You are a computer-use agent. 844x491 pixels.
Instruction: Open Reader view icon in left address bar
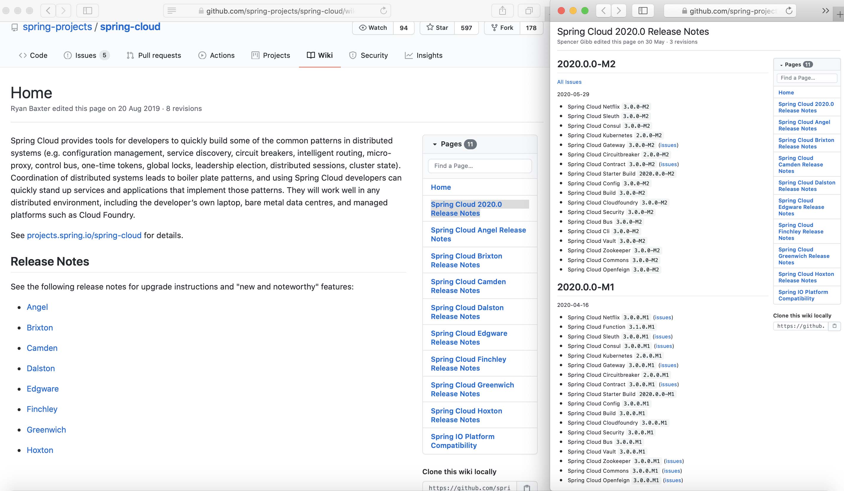click(x=172, y=11)
